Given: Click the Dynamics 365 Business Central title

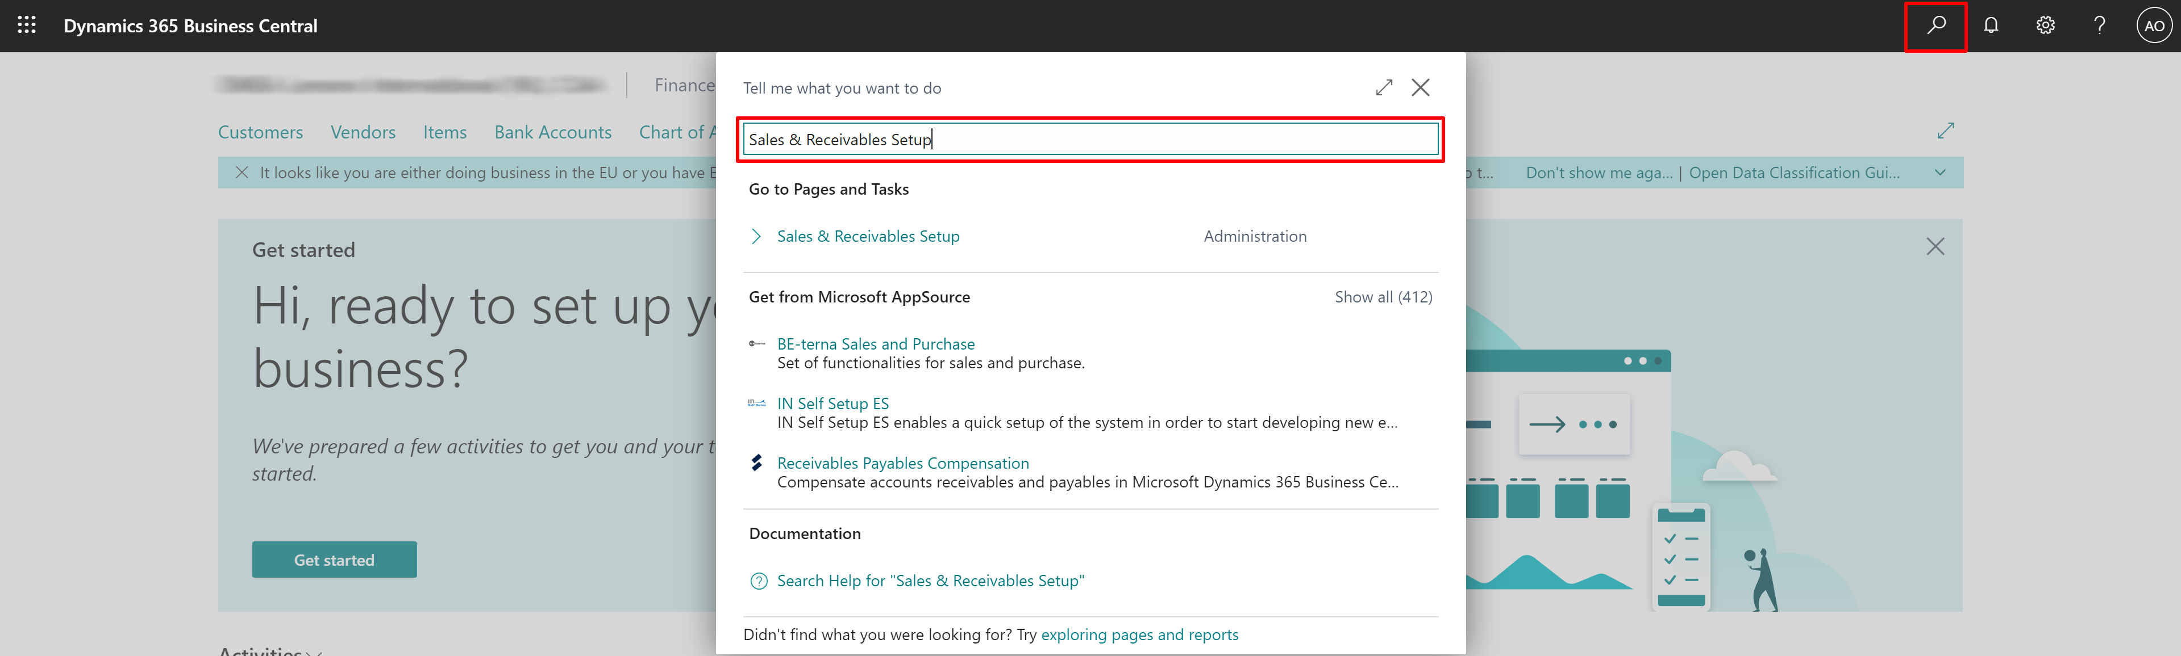Looking at the screenshot, I should point(190,26).
